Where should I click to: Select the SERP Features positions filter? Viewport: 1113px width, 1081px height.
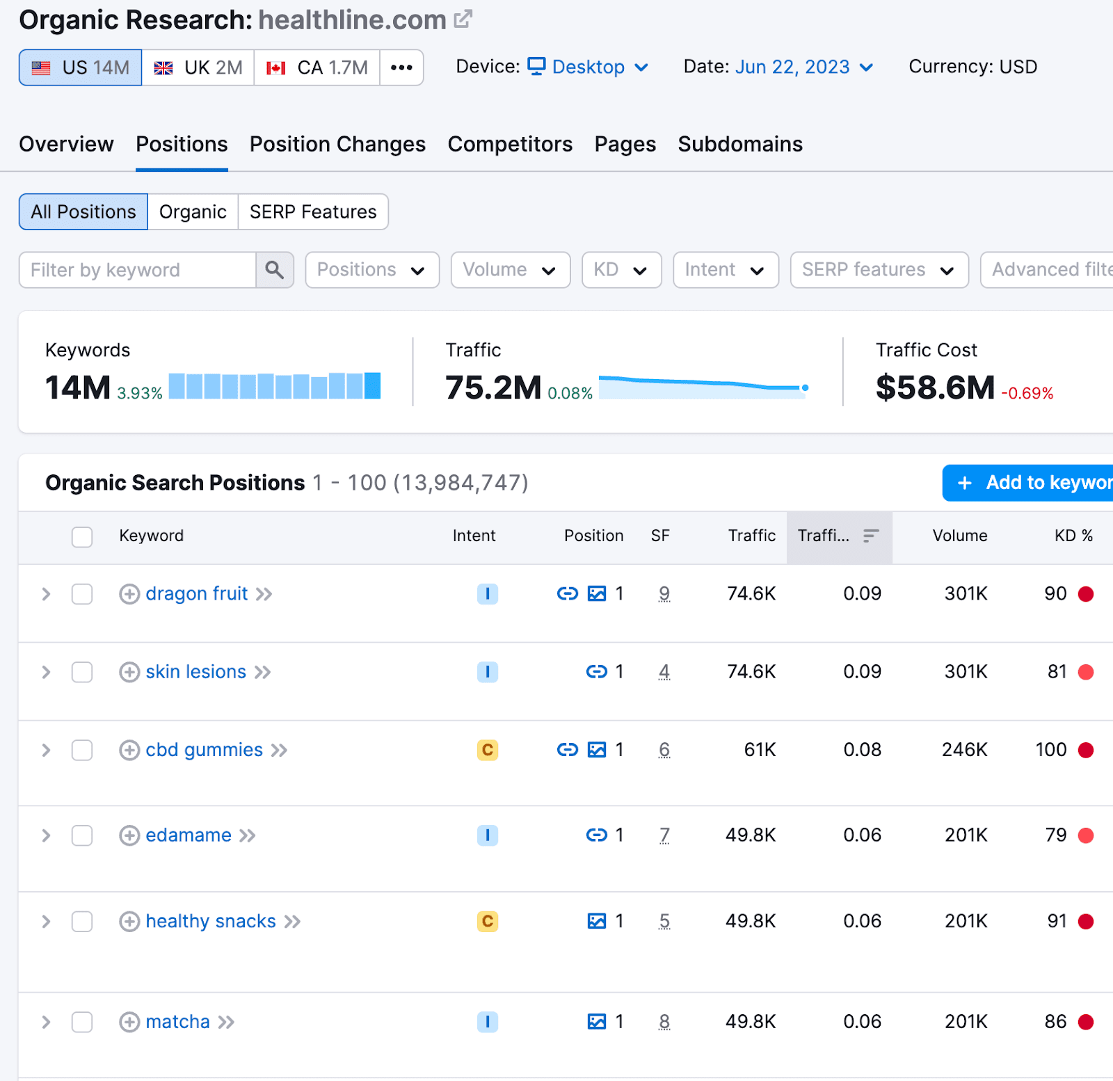(313, 211)
